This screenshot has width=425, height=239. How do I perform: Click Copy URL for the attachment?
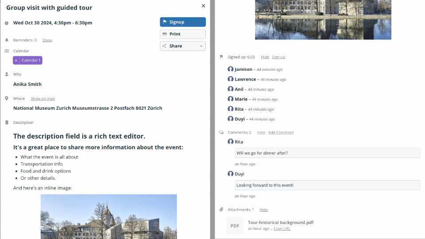click(x=282, y=229)
